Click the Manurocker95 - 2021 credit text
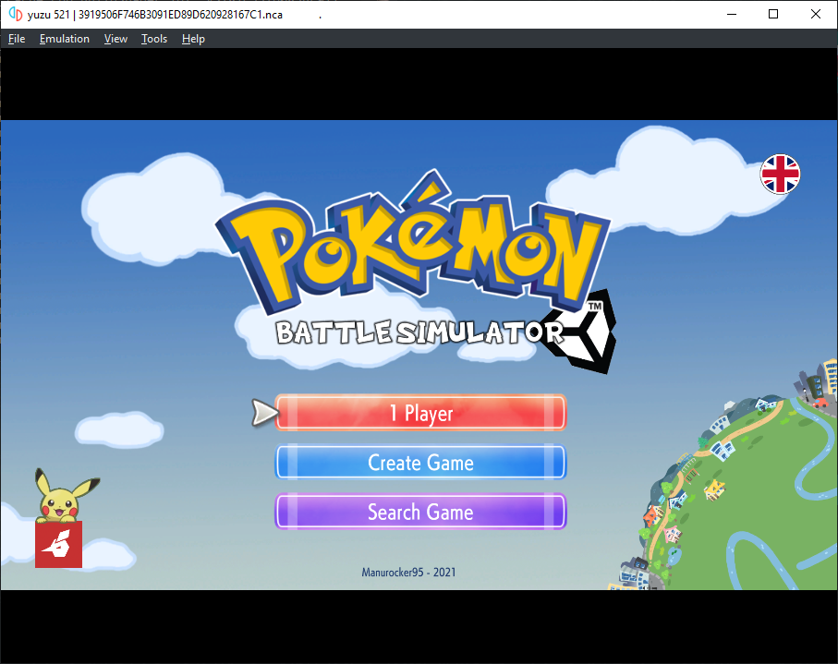The image size is (838, 664). 408,573
